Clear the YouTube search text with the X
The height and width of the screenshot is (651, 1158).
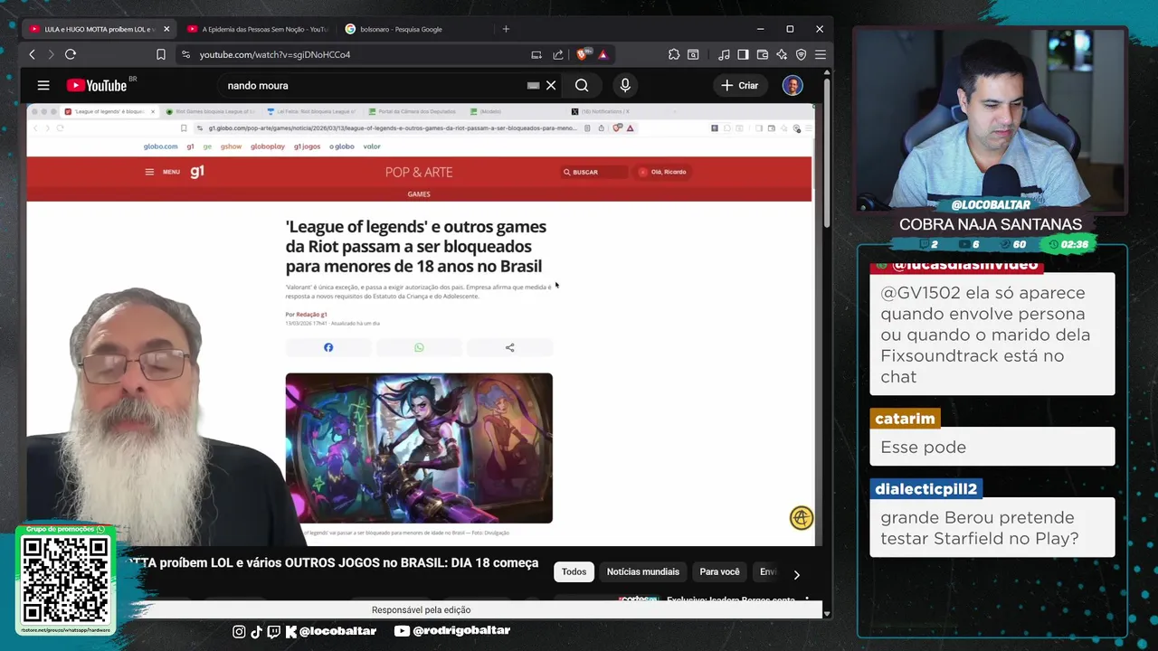551,85
